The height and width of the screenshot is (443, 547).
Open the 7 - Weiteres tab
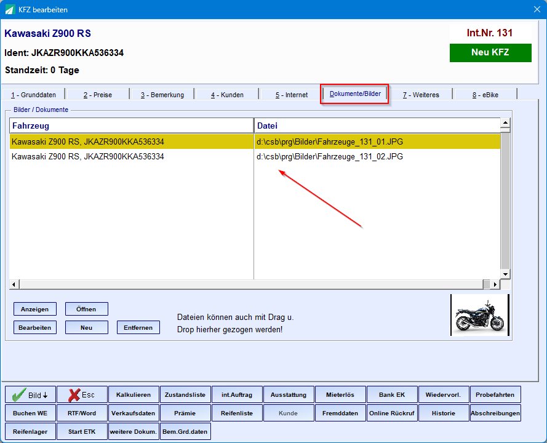421,95
